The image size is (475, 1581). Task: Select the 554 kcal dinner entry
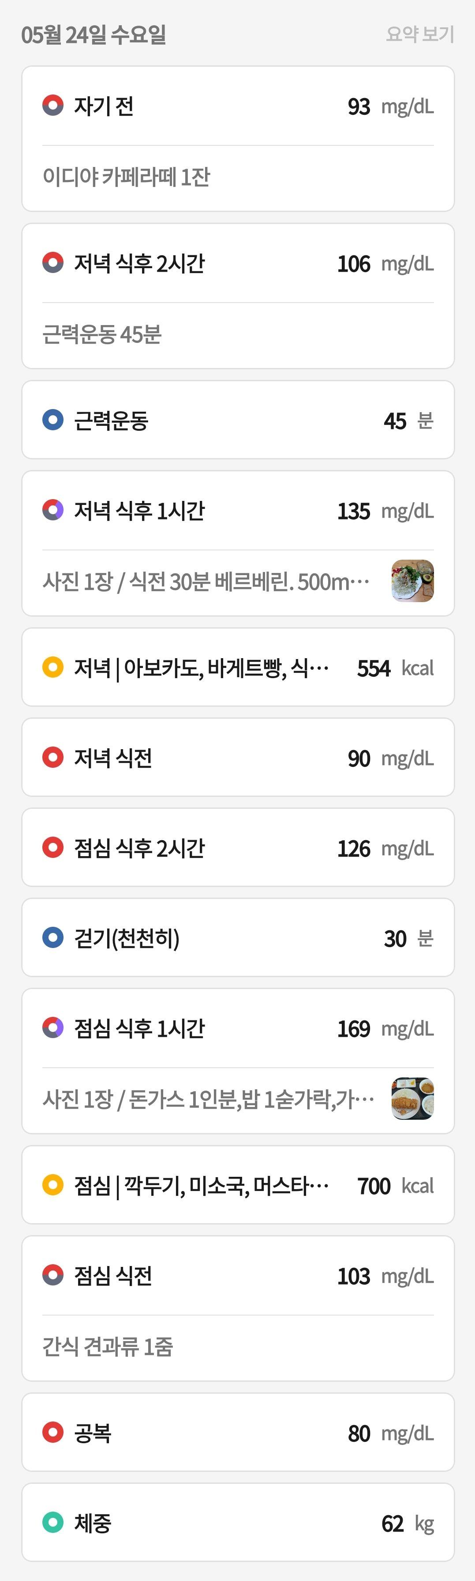click(x=238, y=667)
